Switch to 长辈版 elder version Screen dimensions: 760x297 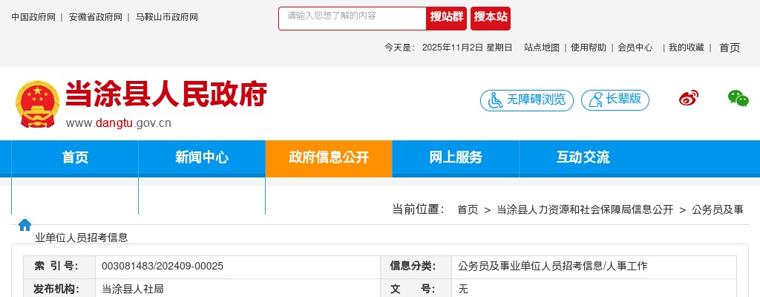615,100
